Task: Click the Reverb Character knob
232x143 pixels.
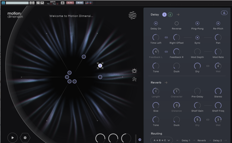Action: pyautogui.click(x=177, y=91)
